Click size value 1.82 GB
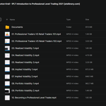The height and width of the screenshot is (106, 106). pos(89,98)
